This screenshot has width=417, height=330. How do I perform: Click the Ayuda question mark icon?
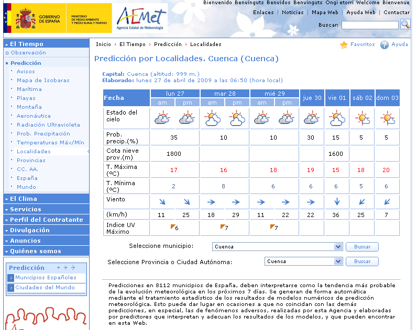point(385,45)
